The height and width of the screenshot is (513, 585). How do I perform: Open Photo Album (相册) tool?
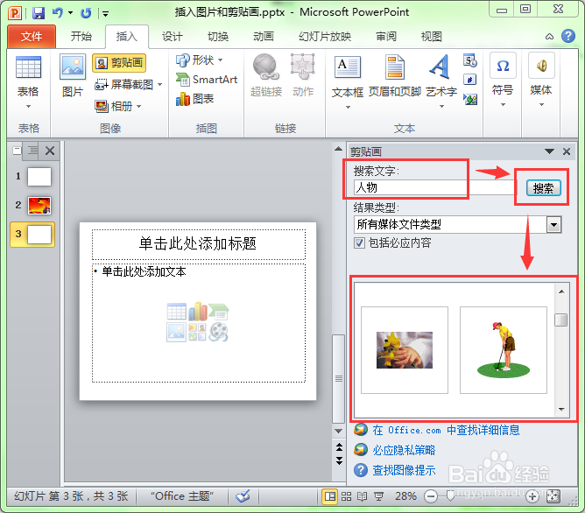[114, 106]
